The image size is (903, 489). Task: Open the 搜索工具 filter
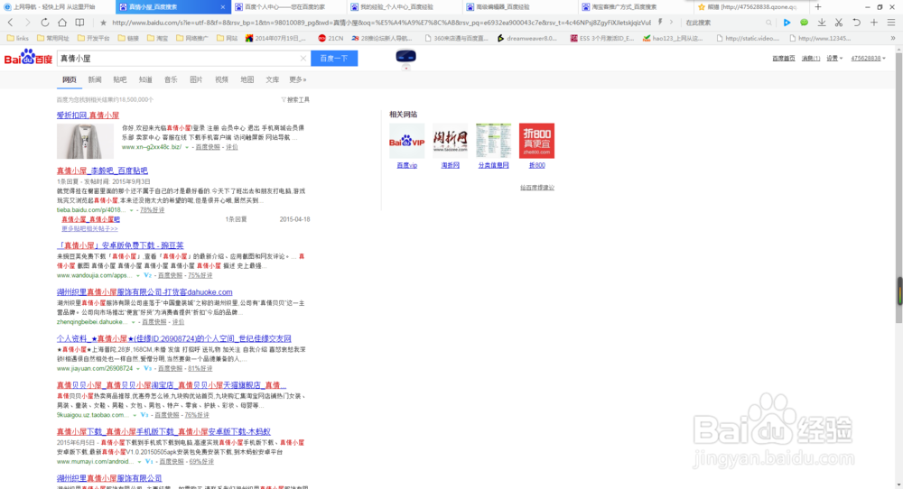295,99
